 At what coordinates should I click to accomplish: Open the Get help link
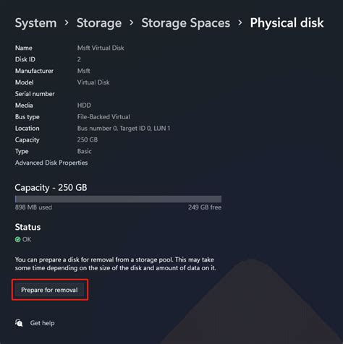[x=42, y=323]
